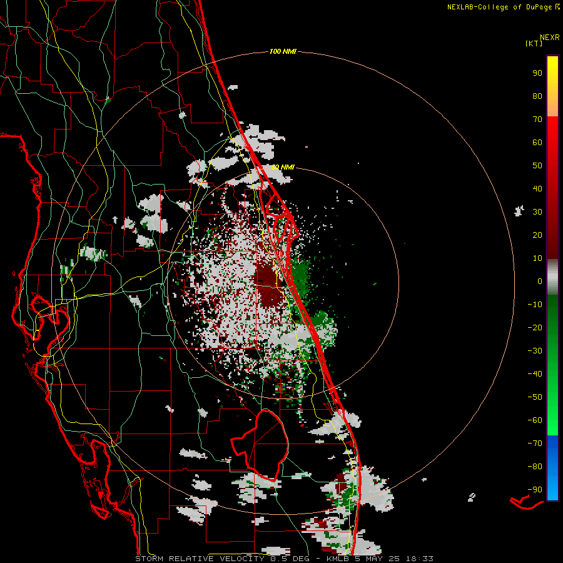
Task: Pick the blue band at the color bar bottom
Action: point(552,468)
